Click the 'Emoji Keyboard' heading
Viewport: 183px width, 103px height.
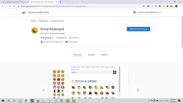pyautogui.click(x=52, y=29)
